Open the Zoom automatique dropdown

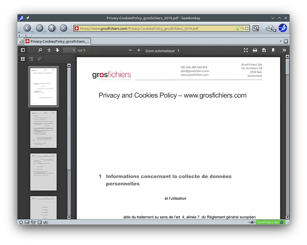point(162,50)
